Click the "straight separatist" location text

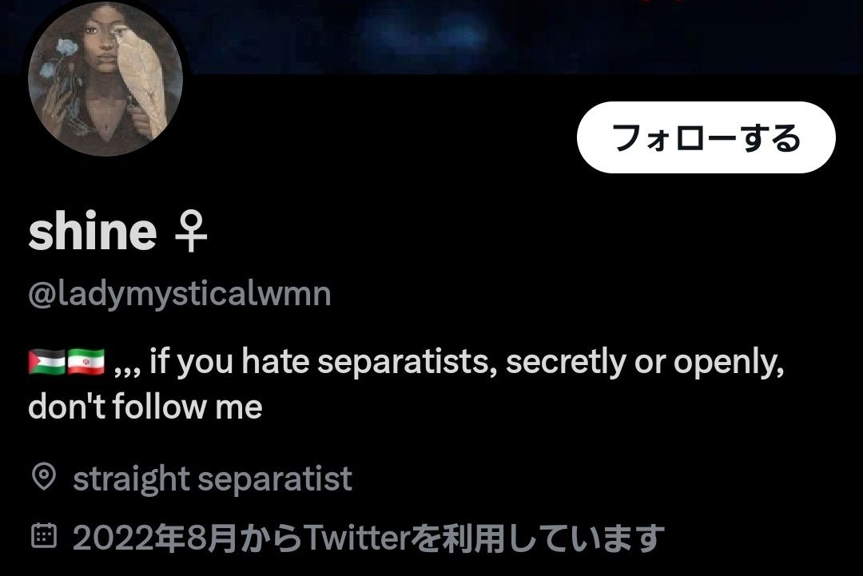(213, 479)
